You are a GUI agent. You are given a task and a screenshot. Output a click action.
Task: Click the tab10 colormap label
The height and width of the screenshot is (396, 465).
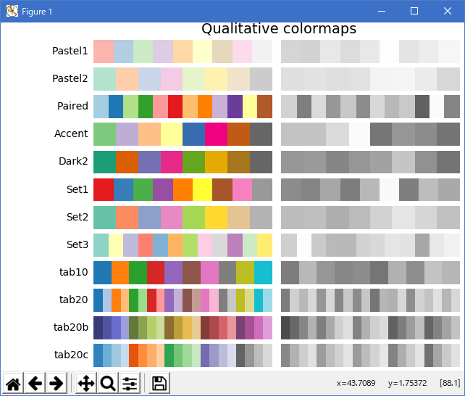(74, 272)
